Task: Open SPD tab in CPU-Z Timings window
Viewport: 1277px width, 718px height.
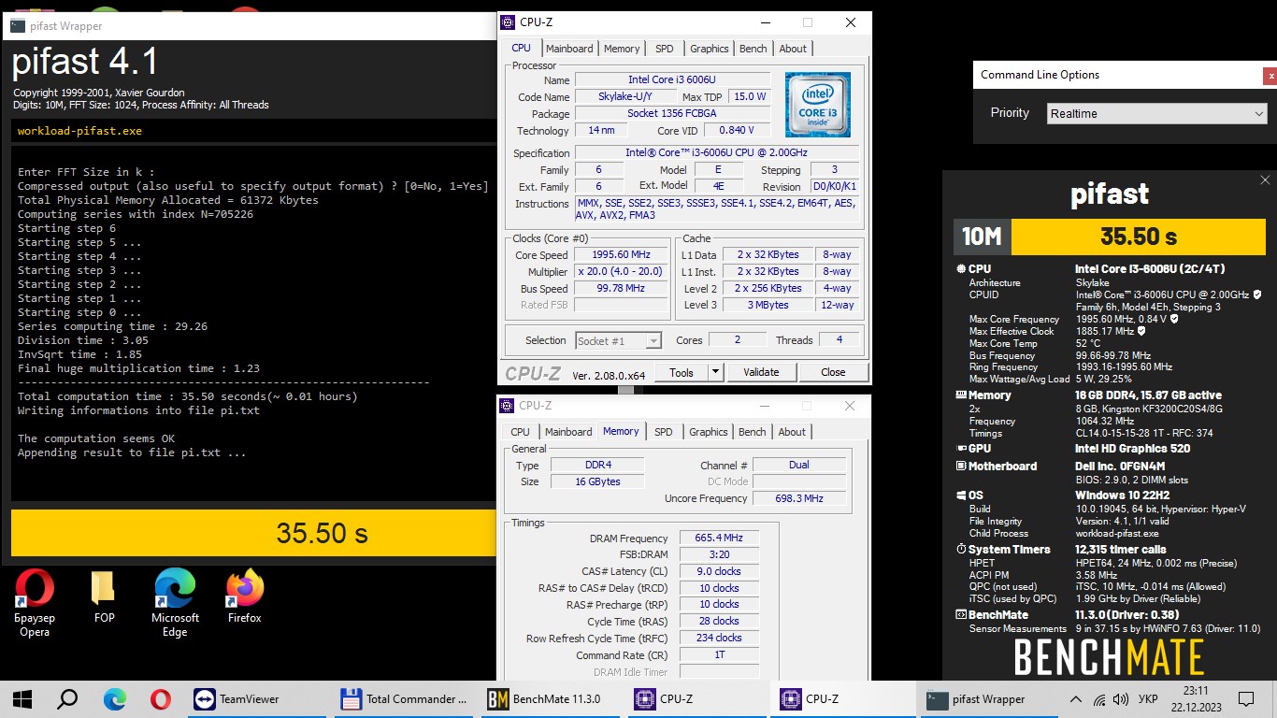Action: coord(663,432)
